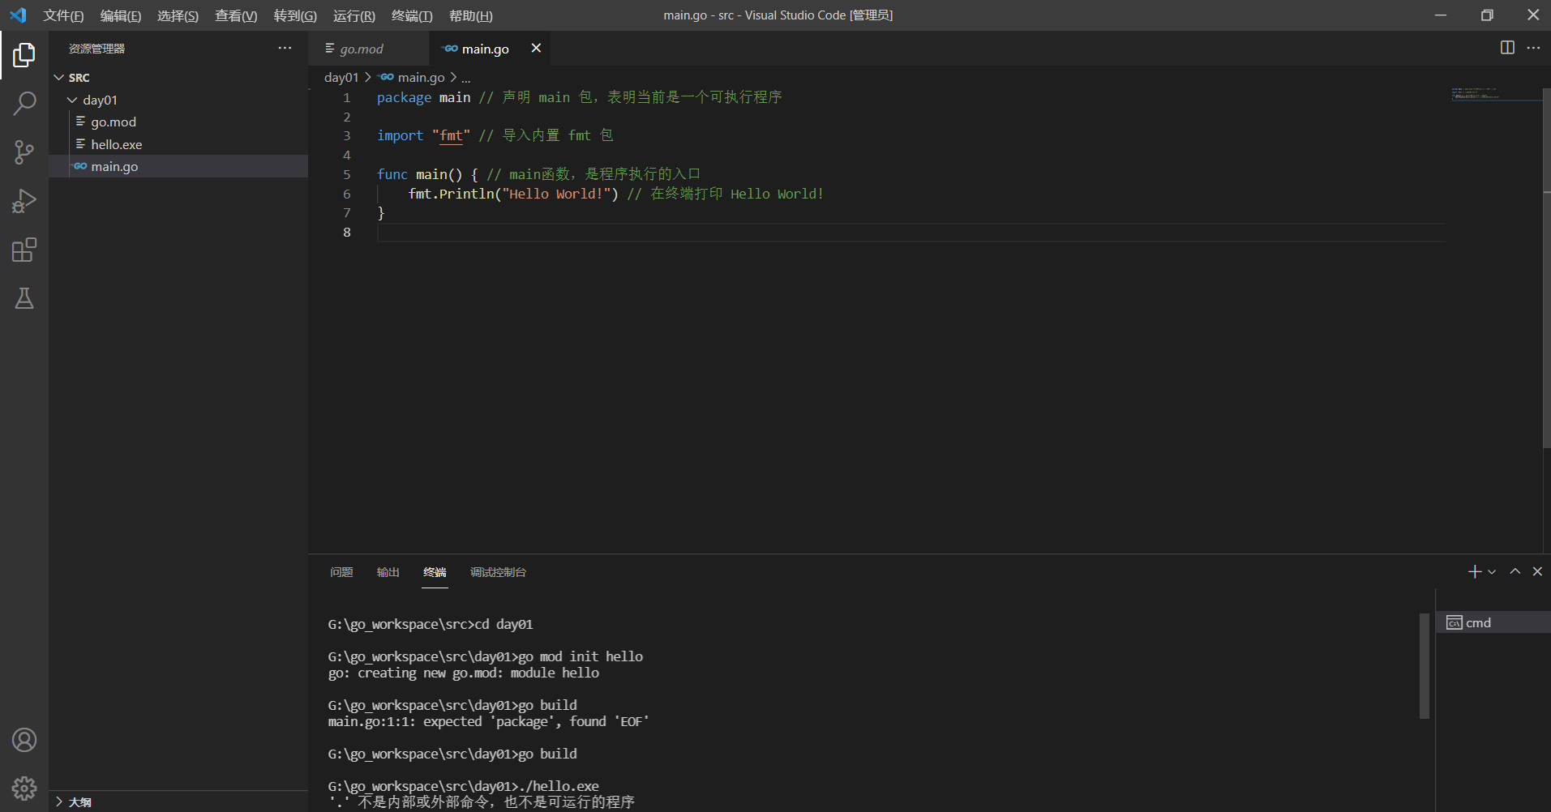Select the 终端 terminal panel tab
The image size is (1551, 812).
tap(435, 572)
